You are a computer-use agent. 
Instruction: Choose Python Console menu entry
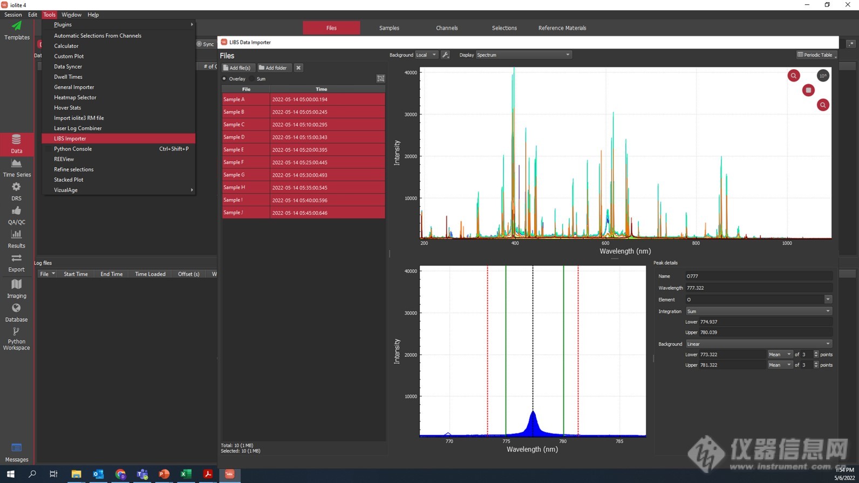pyautogui.click(x=119, y=149)
